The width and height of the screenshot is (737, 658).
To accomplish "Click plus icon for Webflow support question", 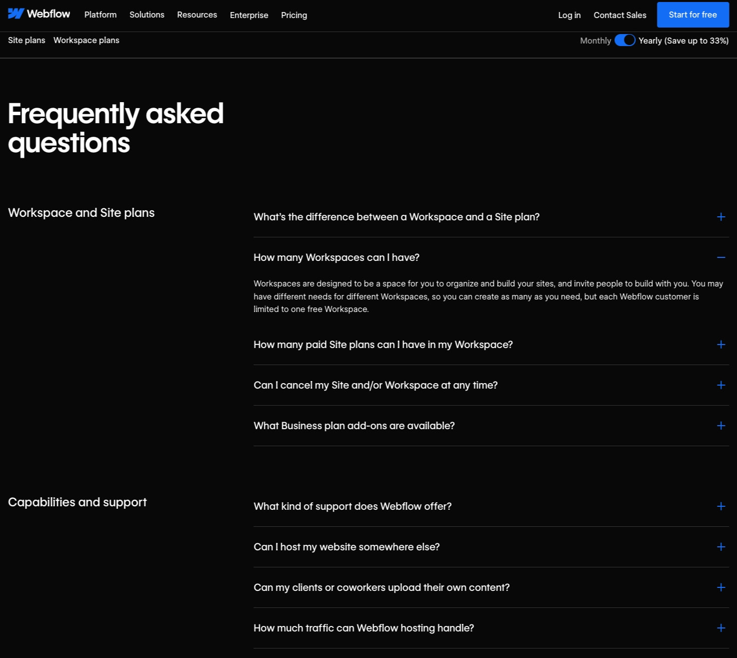I will 721,506.
